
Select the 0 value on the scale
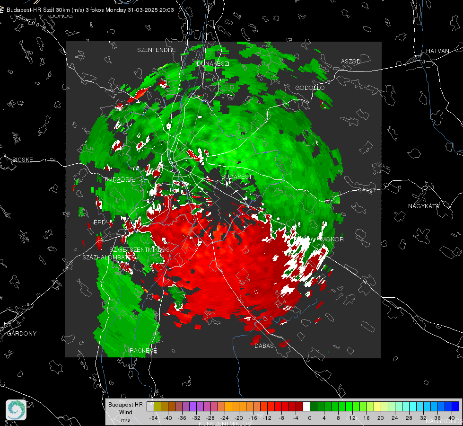coord(310,418)
